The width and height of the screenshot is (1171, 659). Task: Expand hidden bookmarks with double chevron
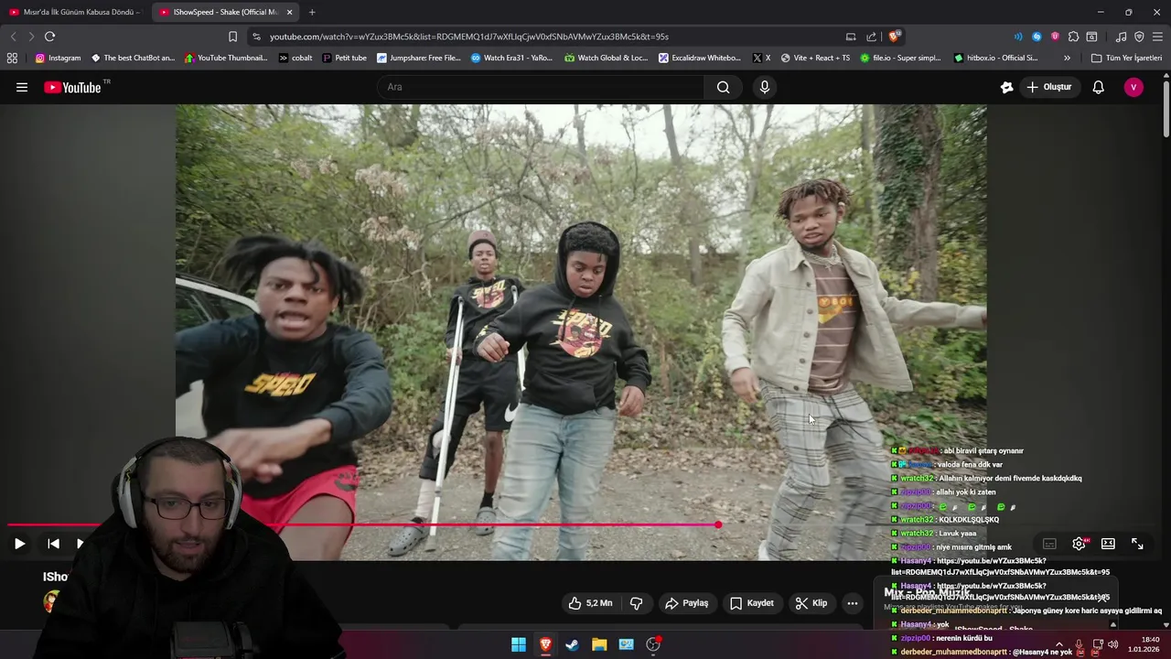tap(1067, 58)
